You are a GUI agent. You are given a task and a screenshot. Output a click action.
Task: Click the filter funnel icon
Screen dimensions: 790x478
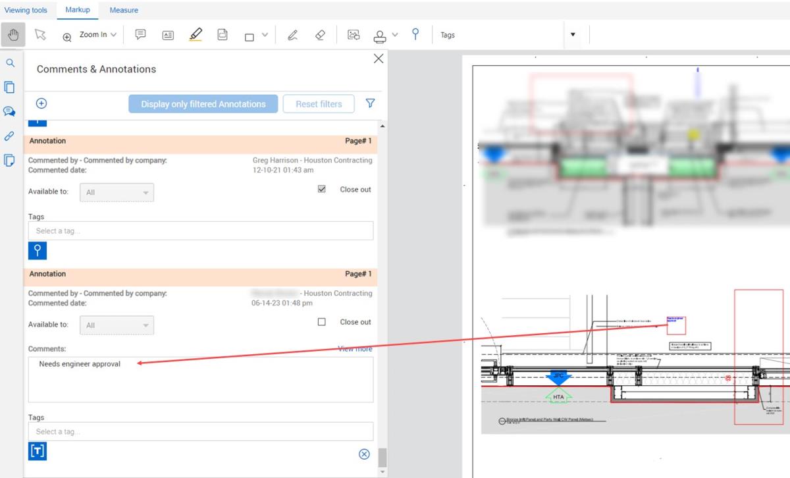[x=370, y=103]
